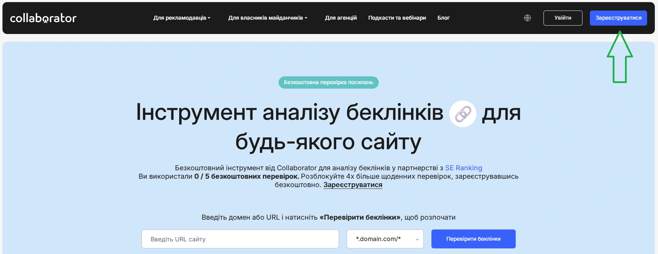Click the Перевірити беклінки button
This screenshot has height=254, width=658.
click(474, 239)
